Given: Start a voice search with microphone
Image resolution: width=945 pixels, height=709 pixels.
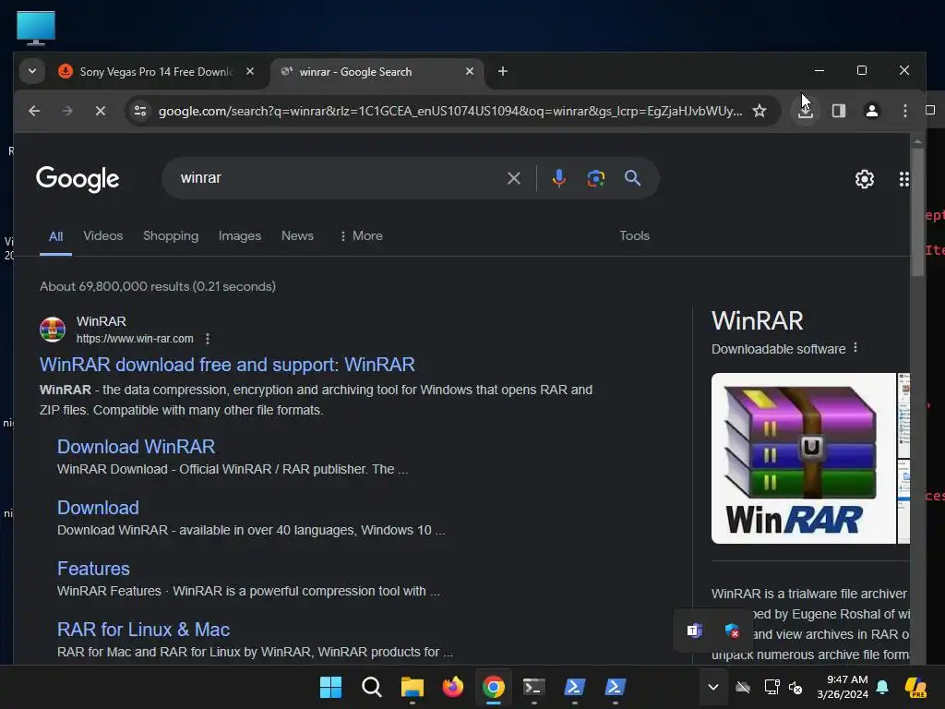Looking at the screenshot, I should [558, 178].
